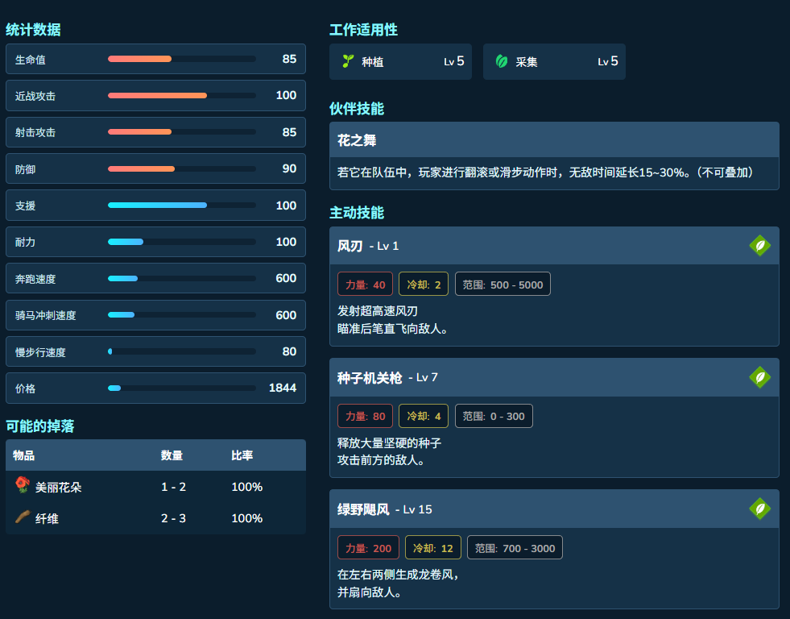Click the 1844 price value
Image resolution: width=790 pixels, height=619 pixels.
click(x=283, y=388)
